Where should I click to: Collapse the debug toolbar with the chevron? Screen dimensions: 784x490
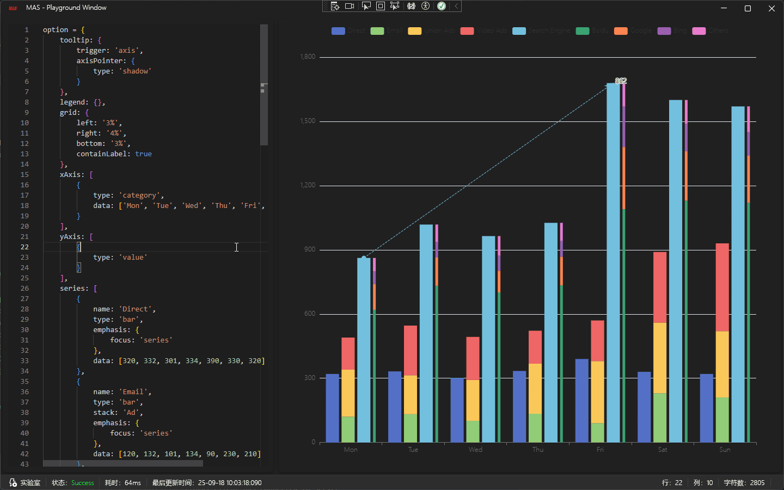[456, 6]
